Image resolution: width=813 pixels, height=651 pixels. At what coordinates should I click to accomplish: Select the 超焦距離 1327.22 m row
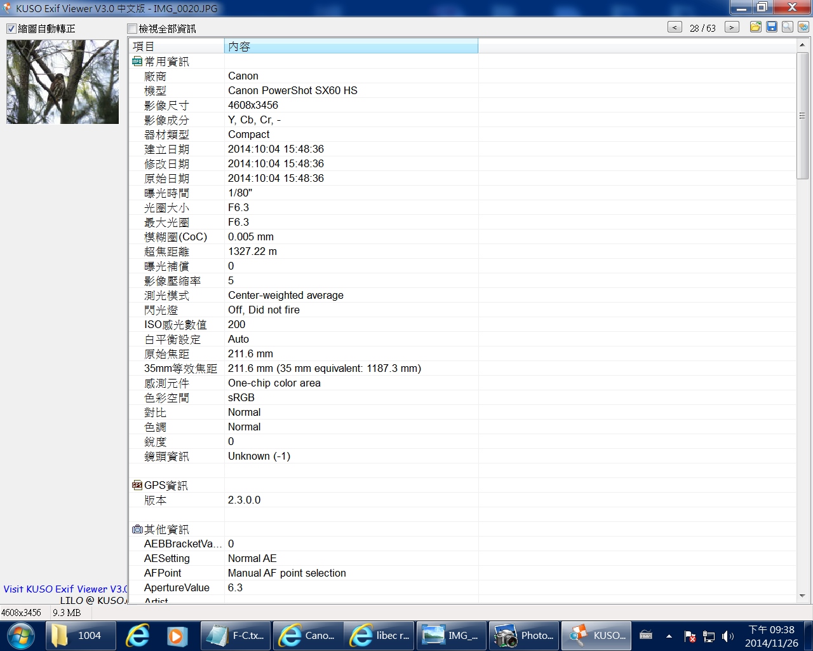click(x=462, y=252)
